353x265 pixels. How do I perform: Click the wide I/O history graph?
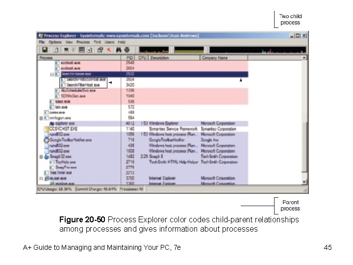[x=258, y=50]
